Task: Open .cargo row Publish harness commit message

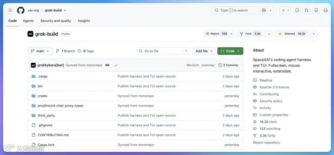Action: pos(147,76)
